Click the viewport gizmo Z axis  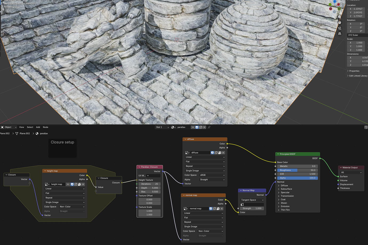(x=335, y=2)
